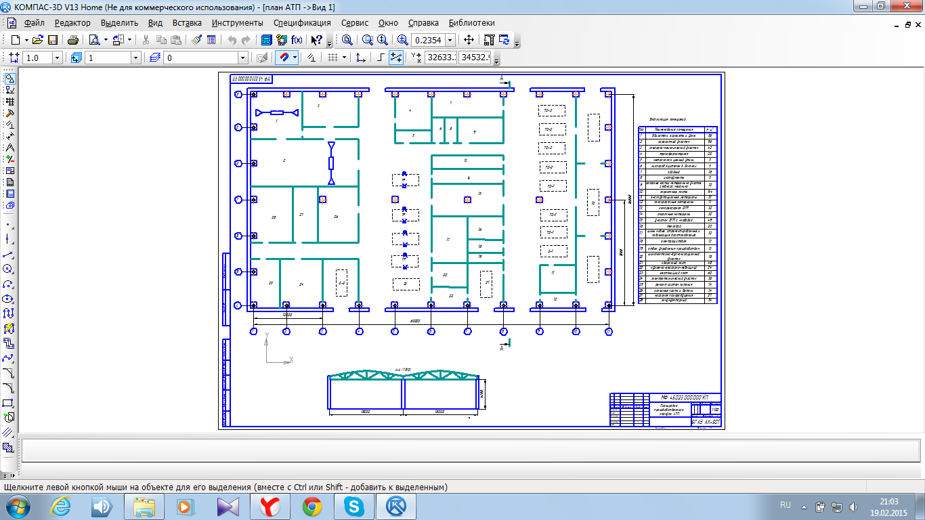Open the Редактор menu
The width and height of the screenshot is (925, 520).
(72, 22)
